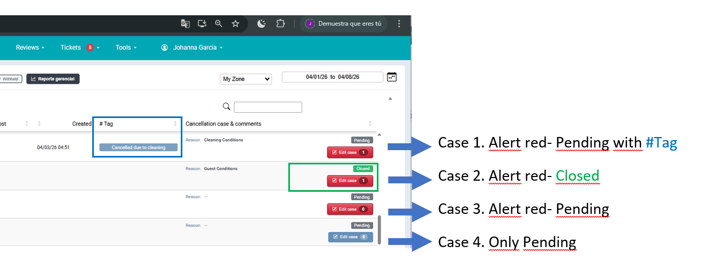This screenshot has width=710, height=275.
Task: Expand the Tools dropdown menu
Action: (126, 47)
